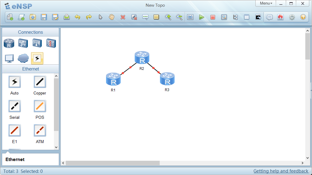This screenshot has height=175, width=312.
Task: Open the Huawei website icon
Action: (280, 17)
